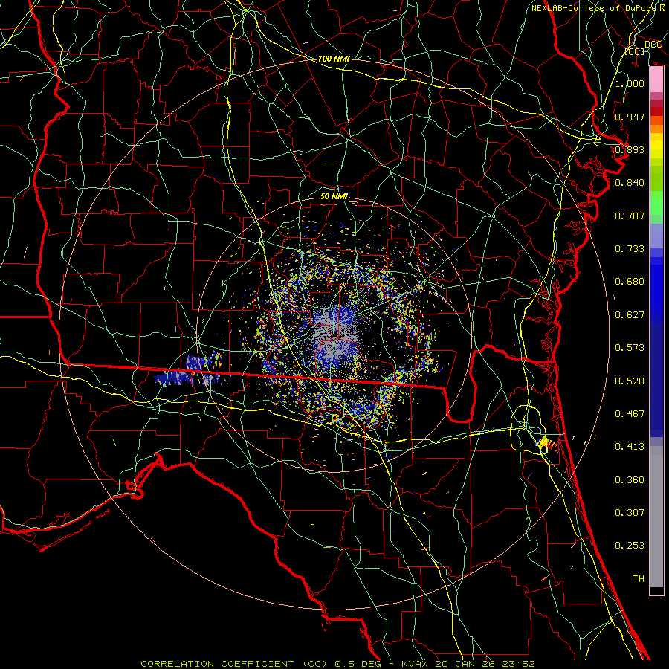The image size is (669, 669).
Task: Click the 0.787 scale value
Action: click(x=630, y=216)
